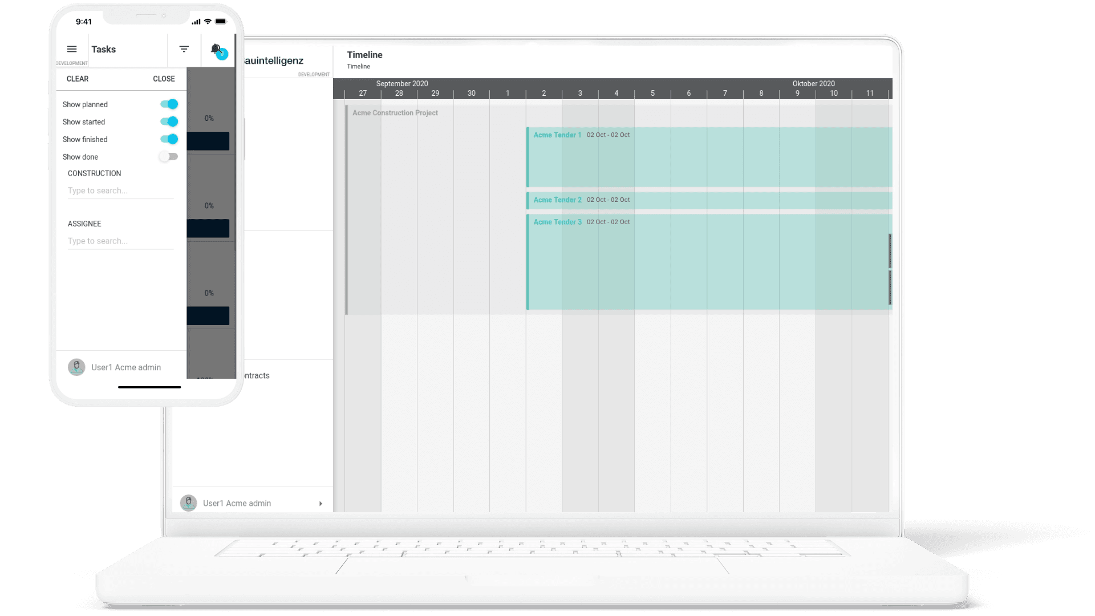Expand User1 Acme admin arrow in sidebar
Image resolution: width=1095 pixels, height=616 pixels.
[x=321, y=503]
